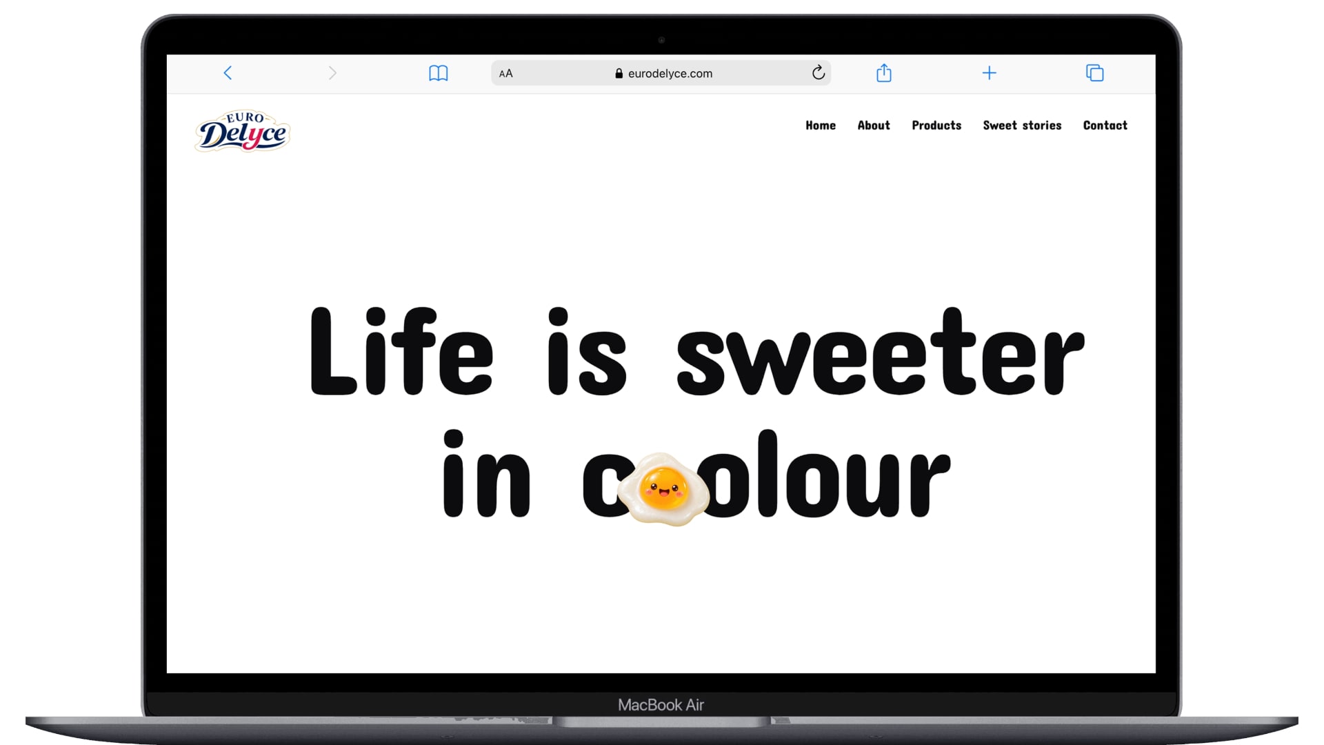The height and width of the screenshot is (745, 1324).
Task: Click the "Life is sweeter" headline text
Action: [x=696, y=352]
